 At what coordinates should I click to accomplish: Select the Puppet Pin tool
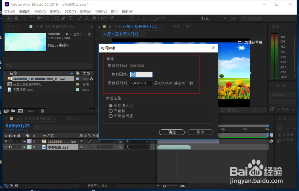tap(113, 19)
